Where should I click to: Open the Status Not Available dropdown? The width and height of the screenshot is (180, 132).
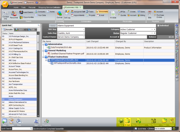170,129
